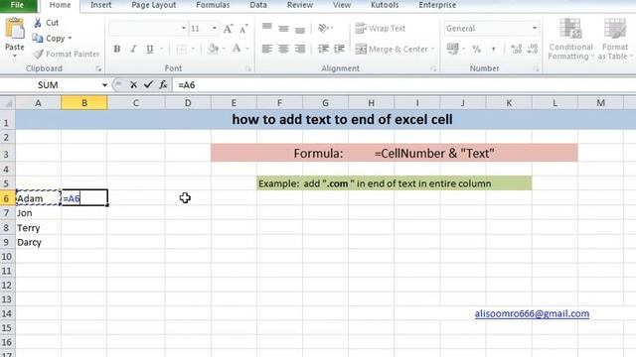
Task: Click the Paste clipboard icon
Action: 15,29
